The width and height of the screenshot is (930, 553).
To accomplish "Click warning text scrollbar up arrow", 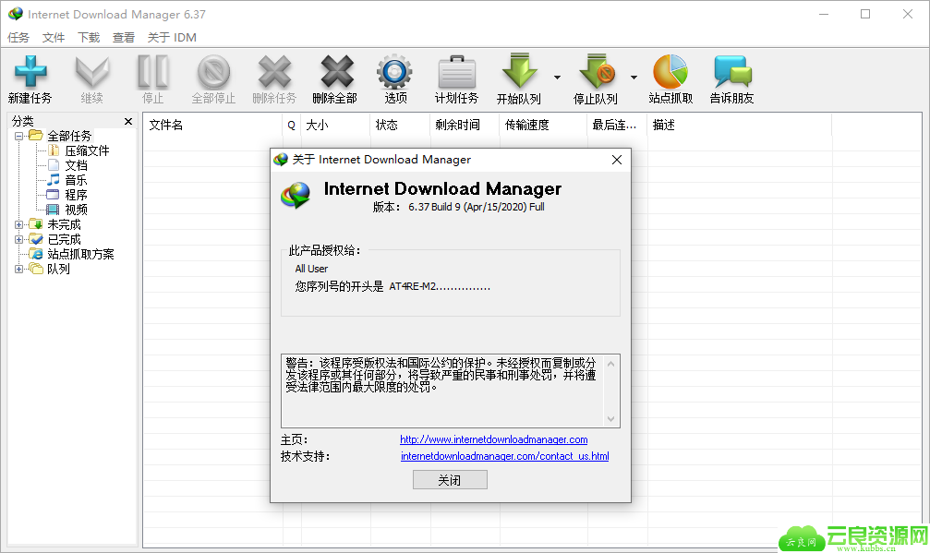I will (x=610, y=364).
